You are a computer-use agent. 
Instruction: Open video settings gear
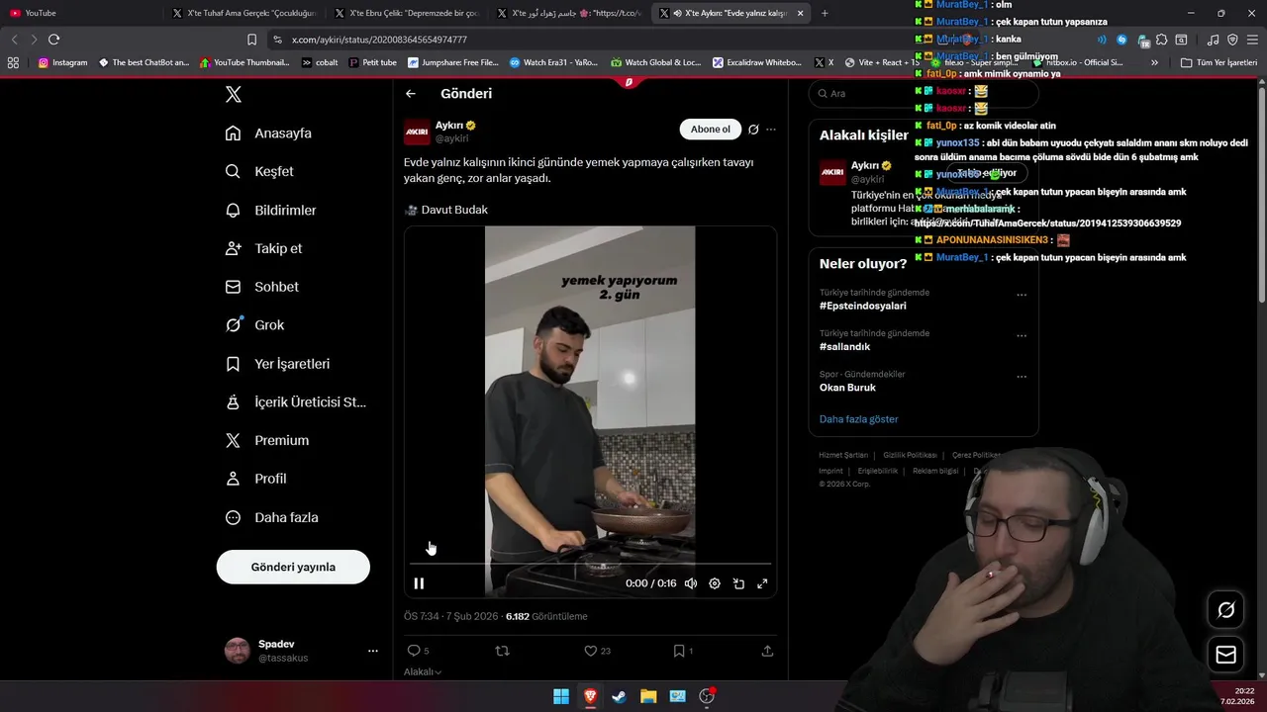[715, 583]
